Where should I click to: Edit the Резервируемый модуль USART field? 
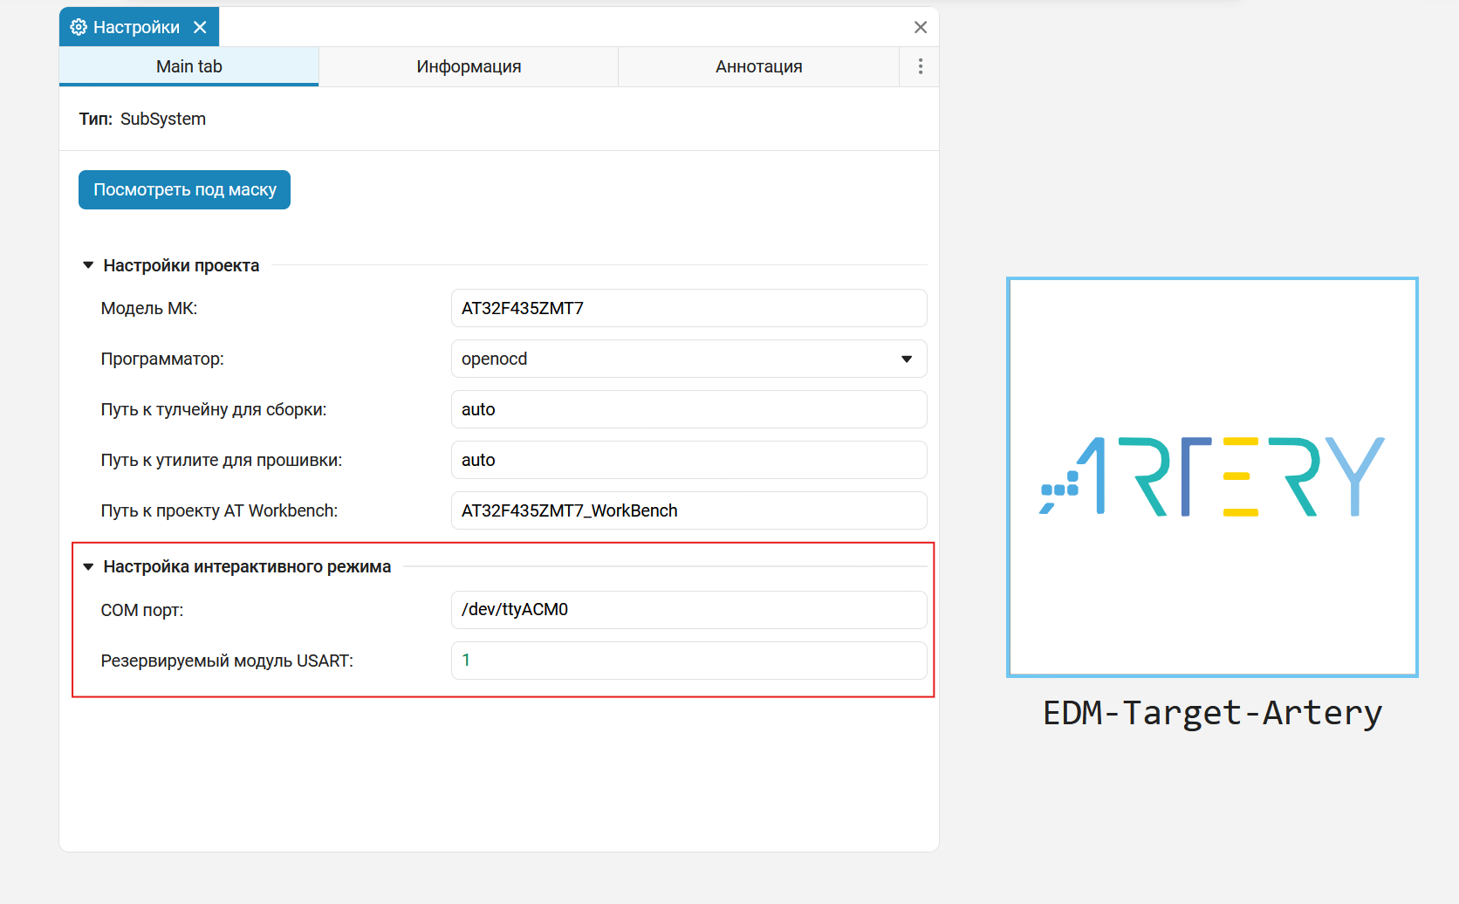pyautogui.click(x=689, y=661)
